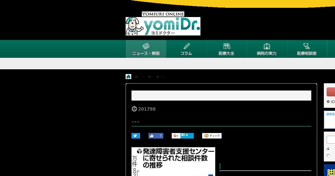Click the truncated breadcrumb ellipsis link

pos(163,77)
